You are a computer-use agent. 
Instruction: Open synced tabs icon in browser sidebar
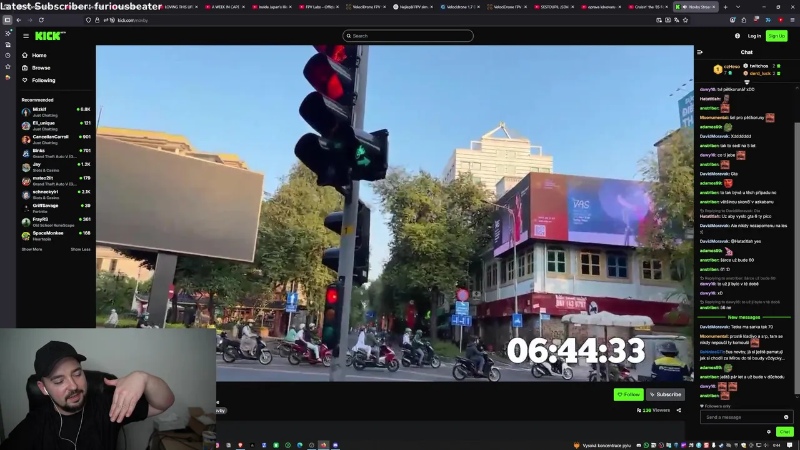click(7, 44)
